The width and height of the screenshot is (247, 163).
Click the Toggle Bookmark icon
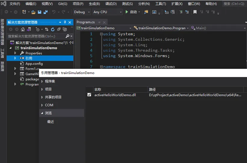click(195, 12)
